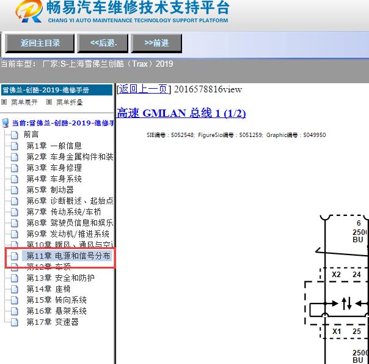This screenshot has width=369, height=364.
Task: Click the page icon next to 第2章
Action: point(14,157)
